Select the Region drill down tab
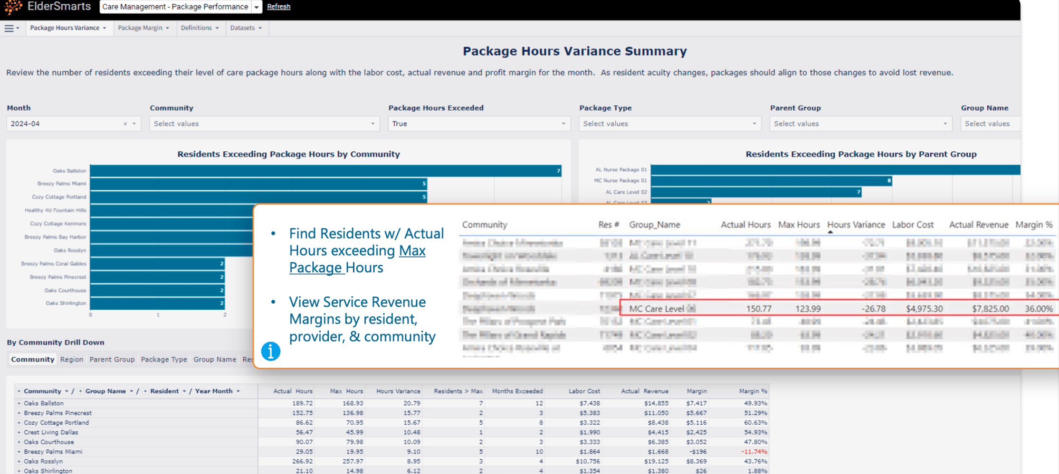 (x=72, y=359)
